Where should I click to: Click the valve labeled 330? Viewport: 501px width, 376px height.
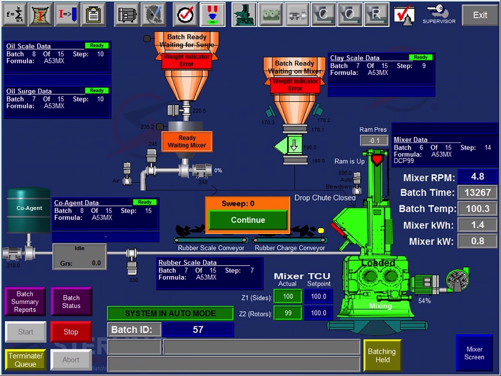pos(132,261)
